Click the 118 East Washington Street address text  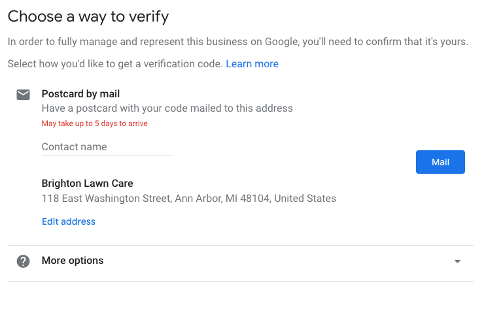(107, 198)
